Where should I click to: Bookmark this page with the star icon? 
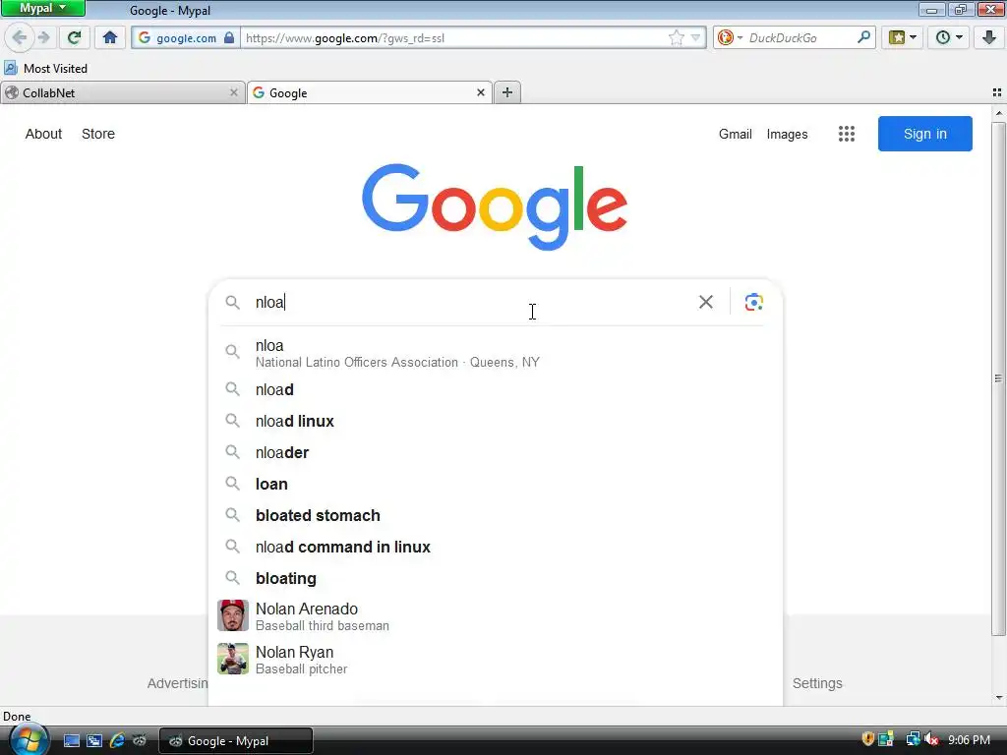[676, 38]
